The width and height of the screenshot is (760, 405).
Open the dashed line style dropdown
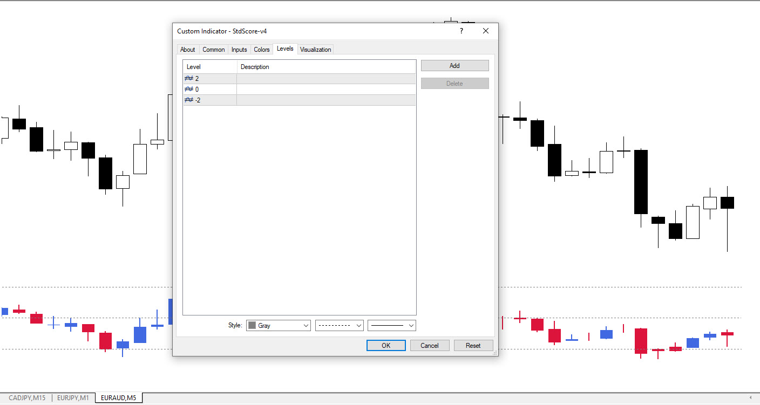coord(340,326)
